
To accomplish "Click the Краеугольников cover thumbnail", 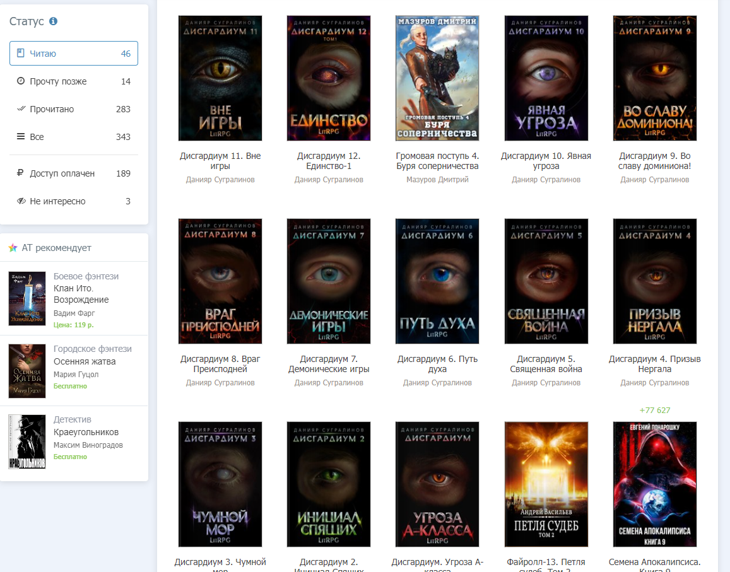I will [27, 441].
